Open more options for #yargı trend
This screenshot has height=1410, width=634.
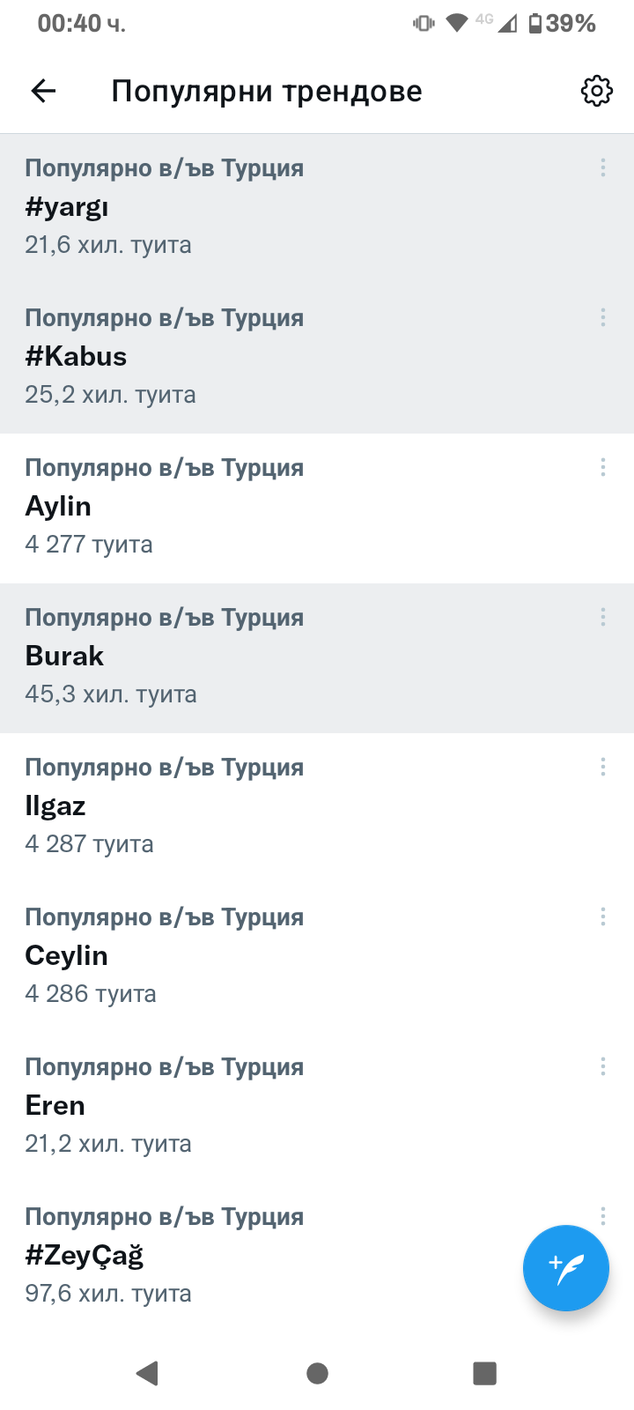pyautogui.click(x=602, y=167)
